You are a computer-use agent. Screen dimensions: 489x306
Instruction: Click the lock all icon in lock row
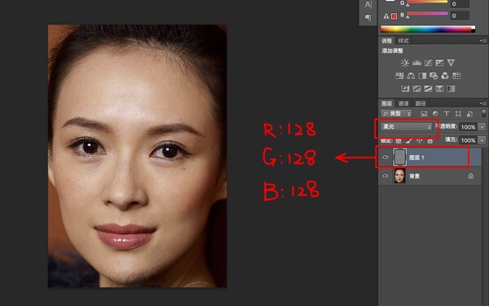coord(430,141)
